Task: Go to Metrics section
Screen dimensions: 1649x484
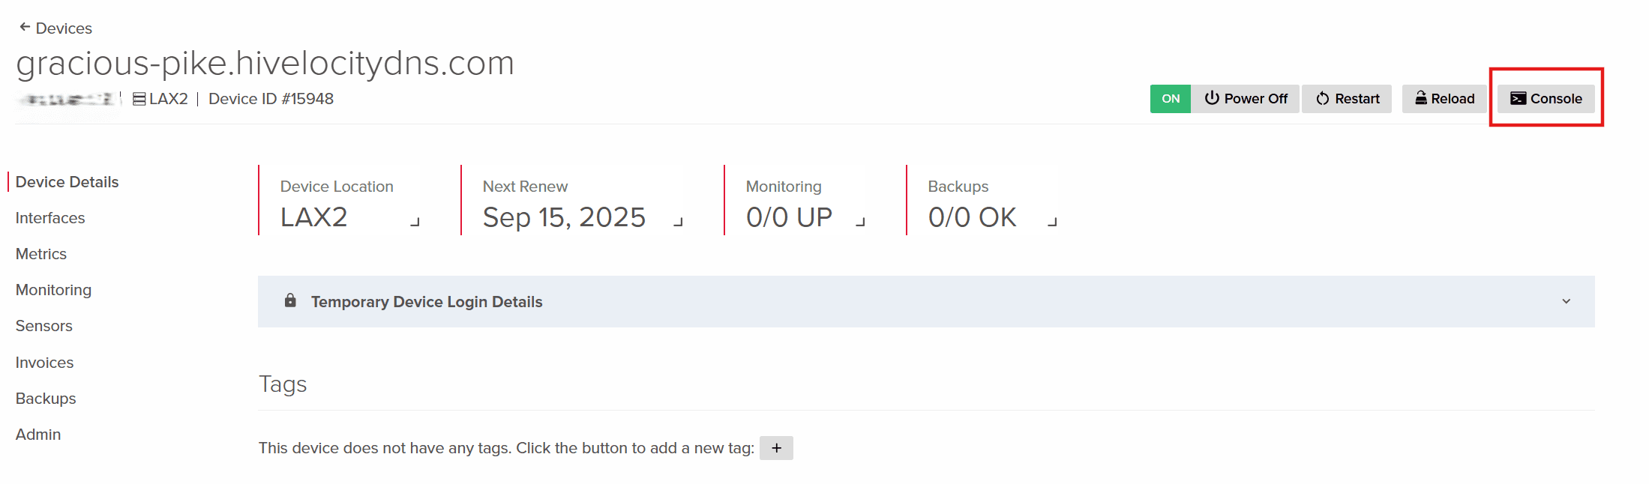Action: coord(41,254)
